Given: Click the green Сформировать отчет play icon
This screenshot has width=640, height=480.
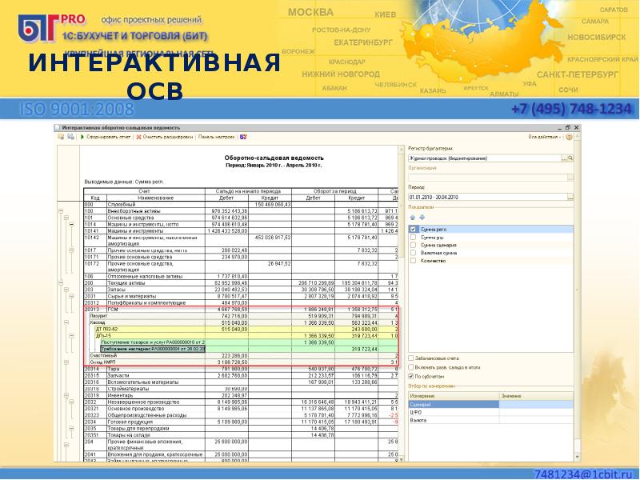Looking at the screenshot, I should coord(82,138).
